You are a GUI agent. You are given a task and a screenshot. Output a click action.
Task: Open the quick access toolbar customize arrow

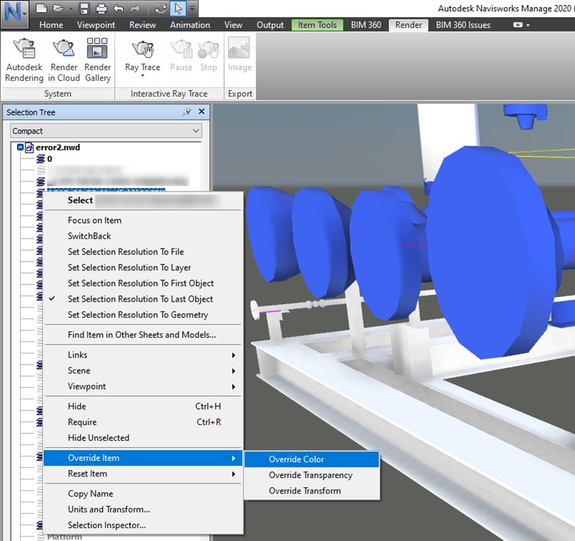(x=192, y=8)
